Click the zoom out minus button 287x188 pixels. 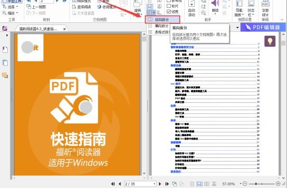pos(245,184)
